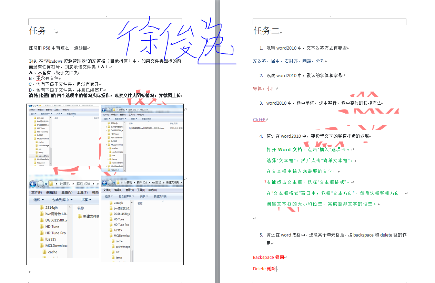Click 文件(F) menu in the enlarged Explorer screenshot
This screenshot has height=283, width=435.
pos(37,192)
